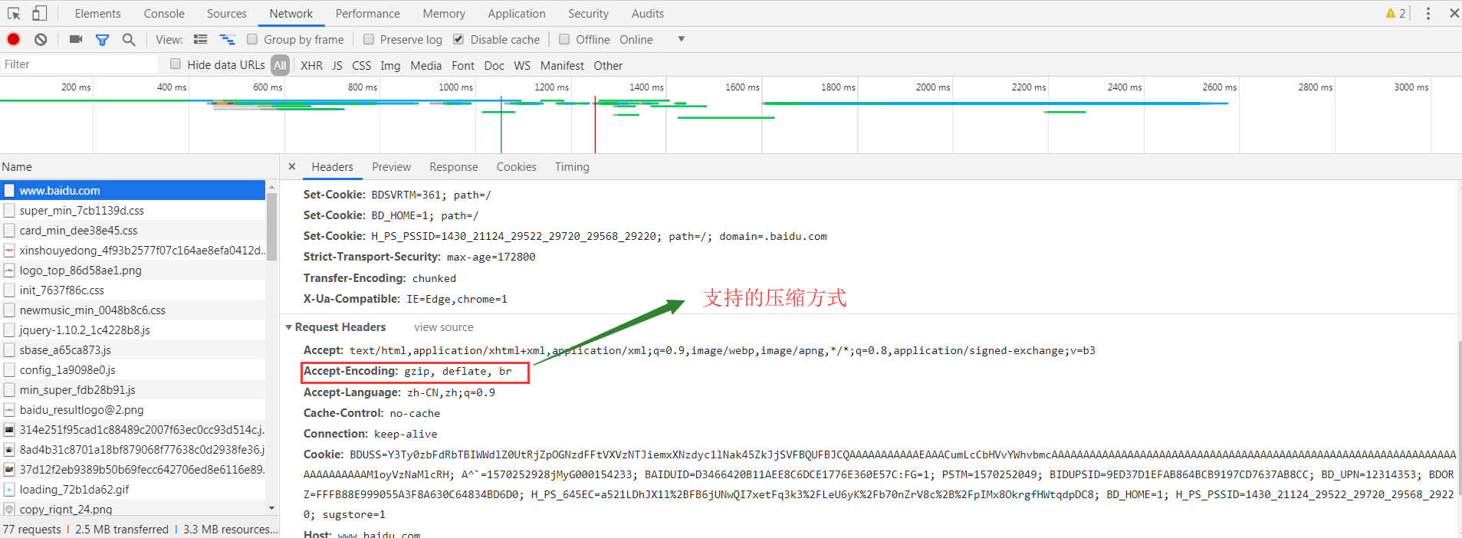Switch to the Performance tab
This screenshot has width=1462, height=538.
click(367, 13)
